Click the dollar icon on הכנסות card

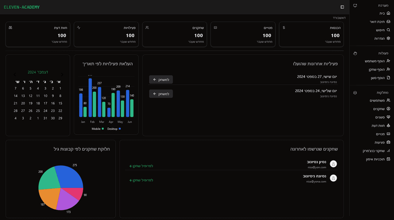(x=284, y=28)
